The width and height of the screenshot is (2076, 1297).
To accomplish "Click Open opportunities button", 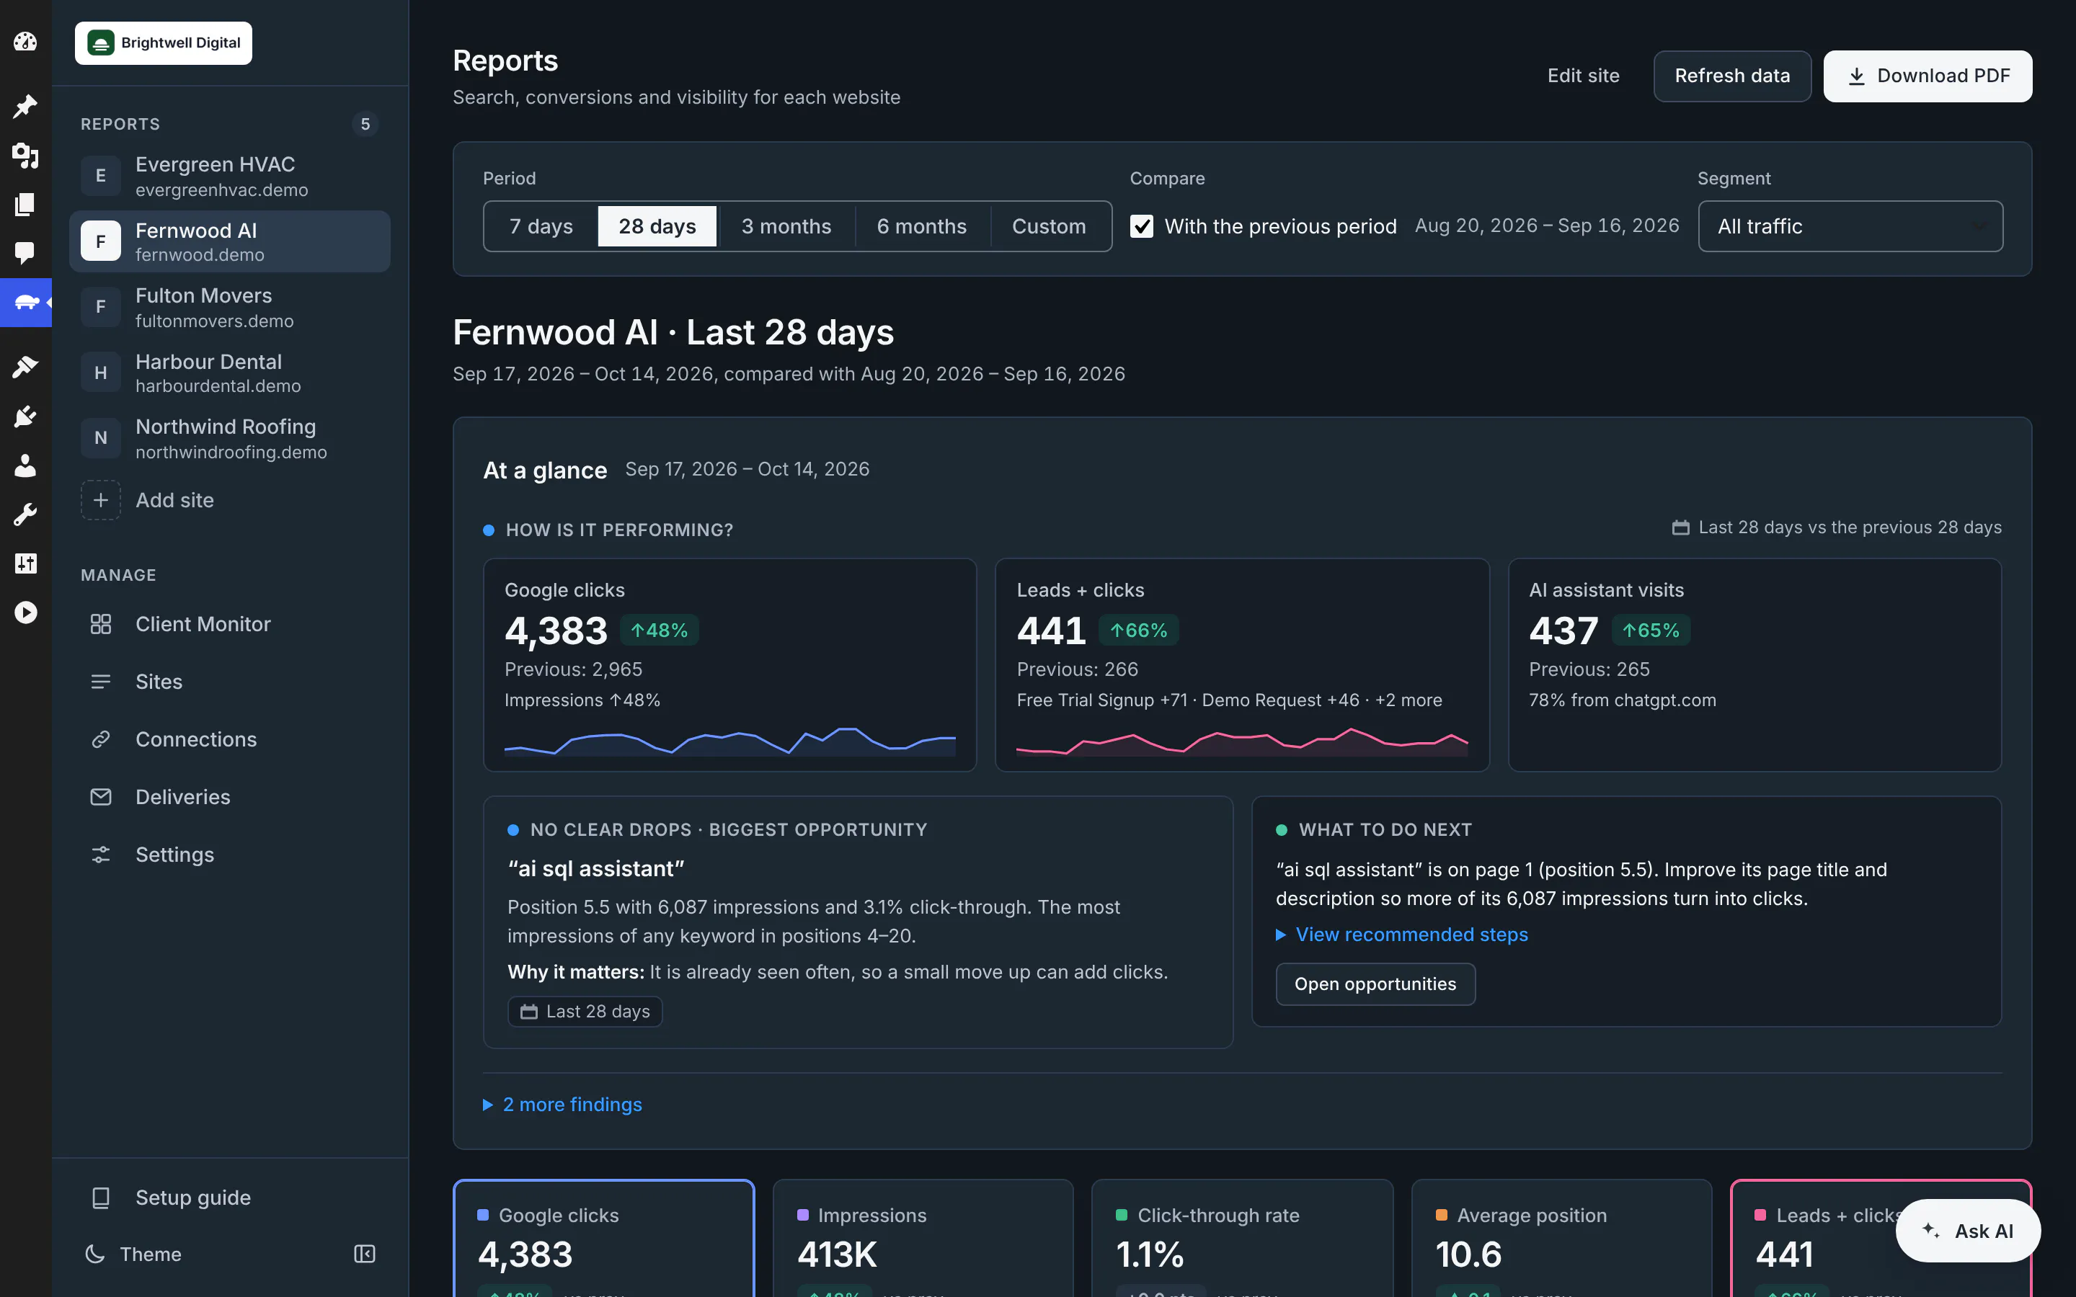I will pyautogui.click(x=1375, y=984).
